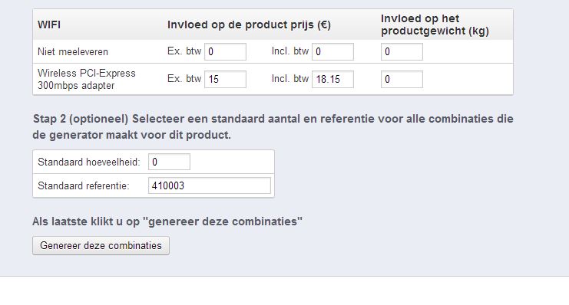Focus Ex. btw field for Niet meeleveren
569x305 pixels.
point(225,52)
